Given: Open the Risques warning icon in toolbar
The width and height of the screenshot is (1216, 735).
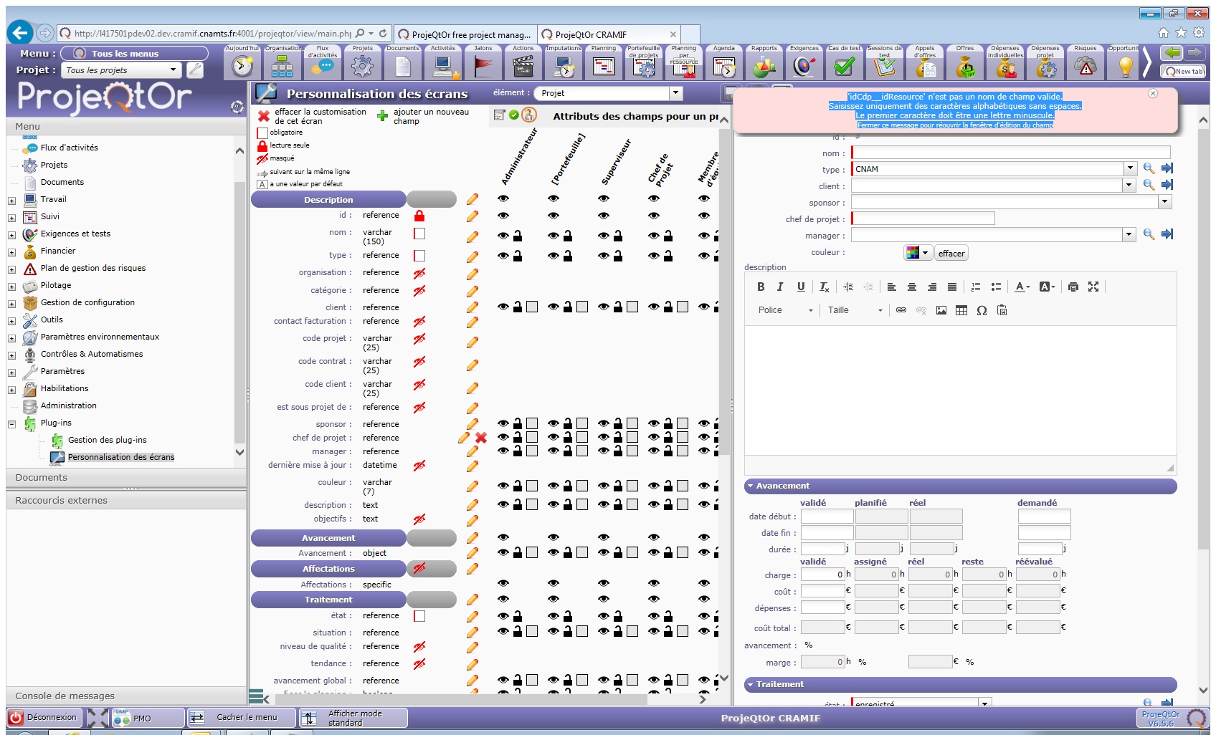Looking at the screenshot, I should 1086,67.
